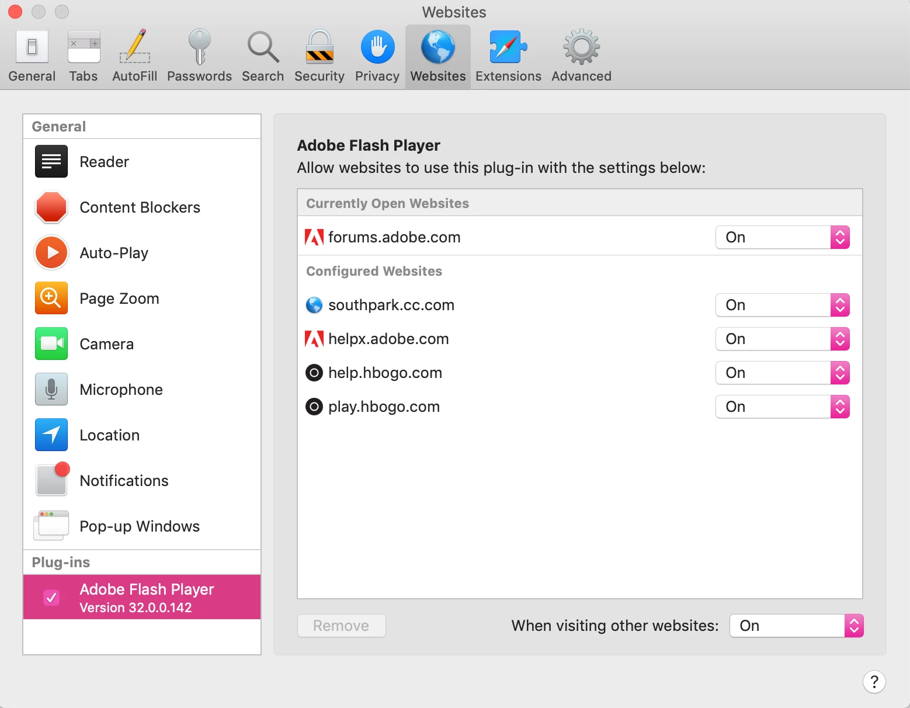The width and height of the screenshot is (910, 708).
Task: Switch to the Security tab label
Action: click(x=319, y=76)
